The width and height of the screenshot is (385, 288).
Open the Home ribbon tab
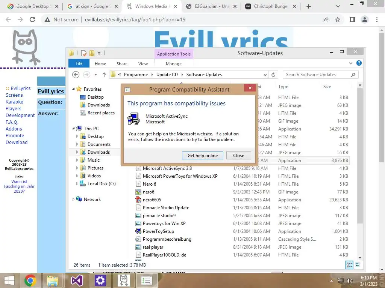(x=100, y=64)
